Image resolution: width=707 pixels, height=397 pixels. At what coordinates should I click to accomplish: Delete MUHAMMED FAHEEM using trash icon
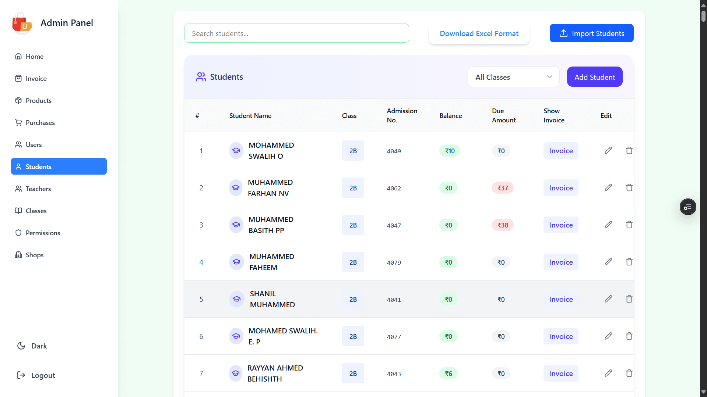coord(629,262)
